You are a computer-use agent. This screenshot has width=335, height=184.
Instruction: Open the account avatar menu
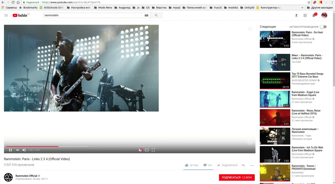tap(324, 15)
